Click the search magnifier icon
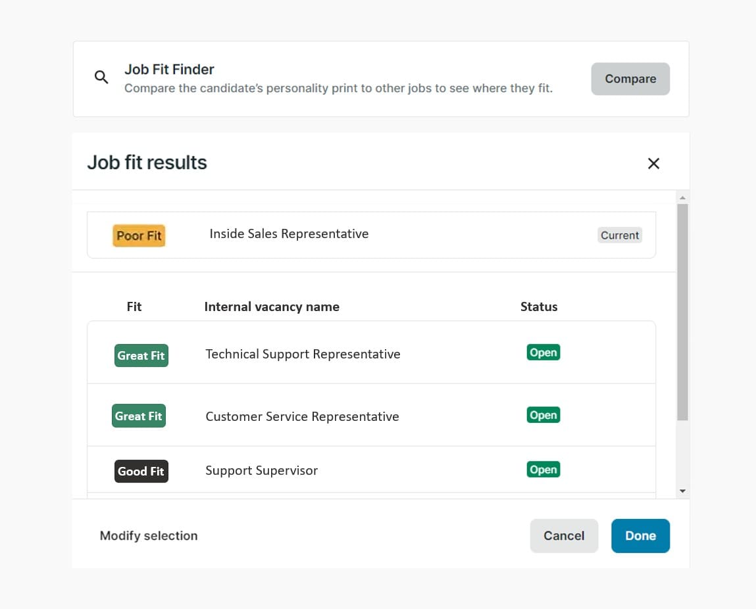Screen dimensions: 756x609 pyautogui.click(x=101, y=78)
